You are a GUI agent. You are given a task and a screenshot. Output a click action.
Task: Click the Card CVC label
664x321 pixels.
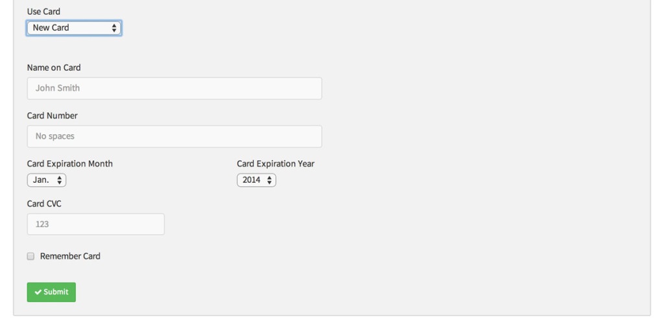(44, 204)
